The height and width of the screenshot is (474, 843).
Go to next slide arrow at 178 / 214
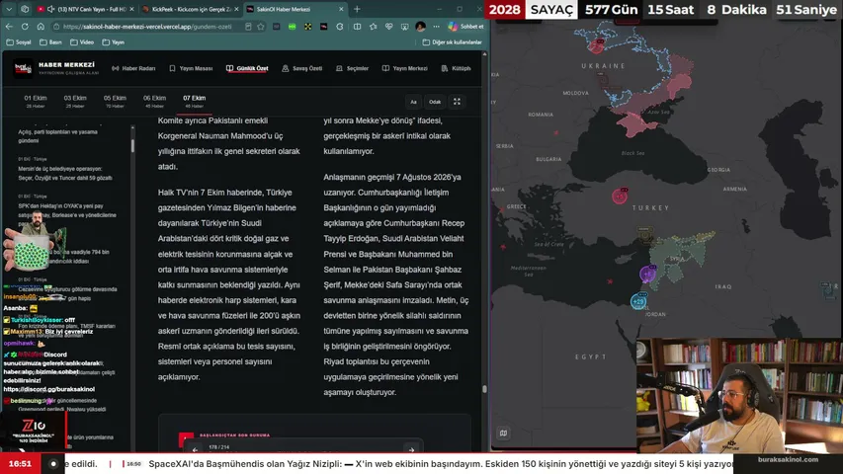coord(411,450)
